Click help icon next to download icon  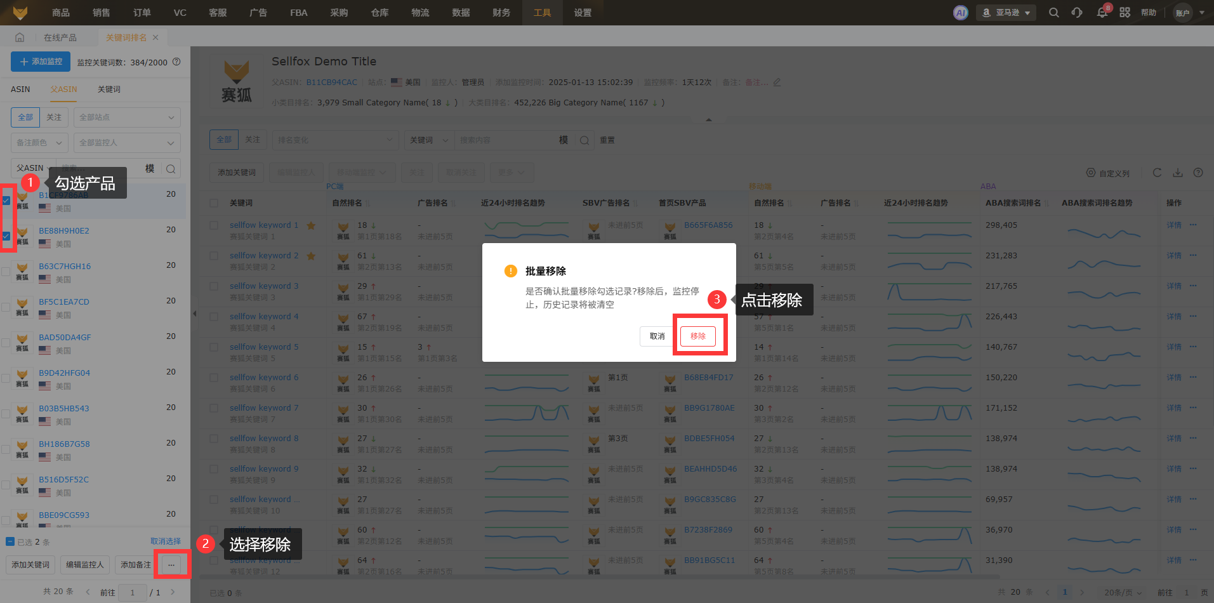(x=1198, y=173)
